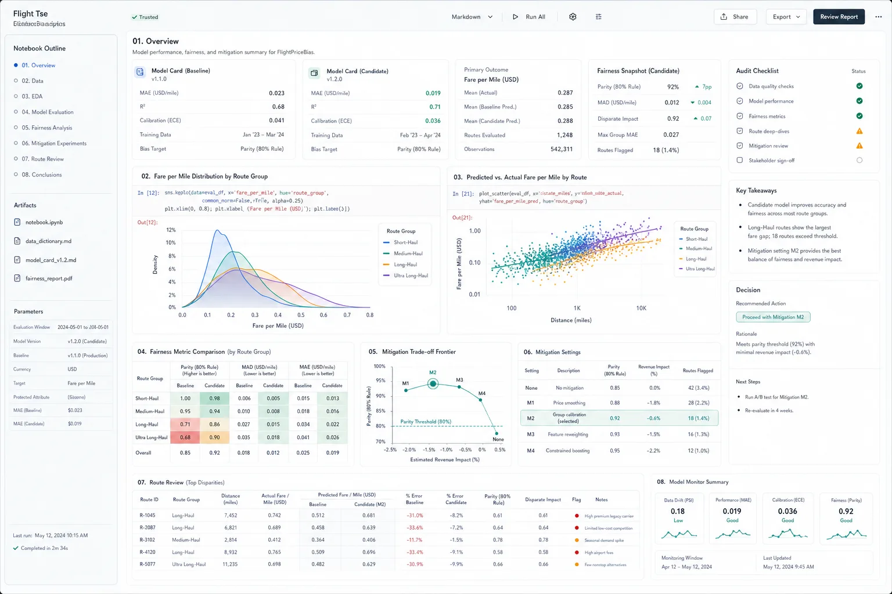Click Ultra Long-Haul baseline parity 0.68 cell

[x=185, y=437]
